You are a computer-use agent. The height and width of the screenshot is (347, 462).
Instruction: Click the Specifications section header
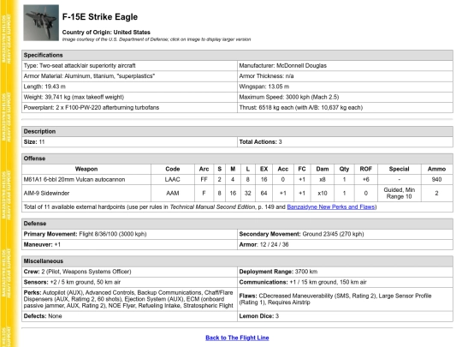pos(237,55)
